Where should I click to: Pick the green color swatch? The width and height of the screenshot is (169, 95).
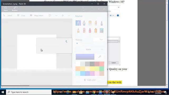(x=102, y=69)
